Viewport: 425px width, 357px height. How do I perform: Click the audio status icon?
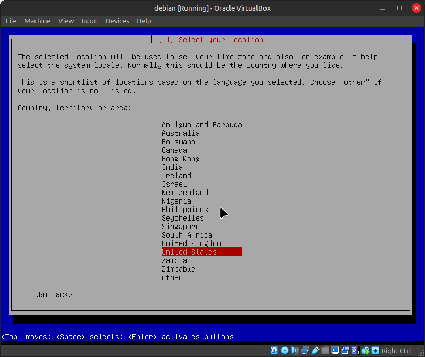295,351
